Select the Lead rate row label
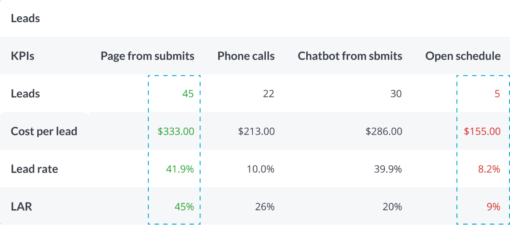Image resolution: width=510 pixels, height=225 pixels. click(x=34, y=169)
